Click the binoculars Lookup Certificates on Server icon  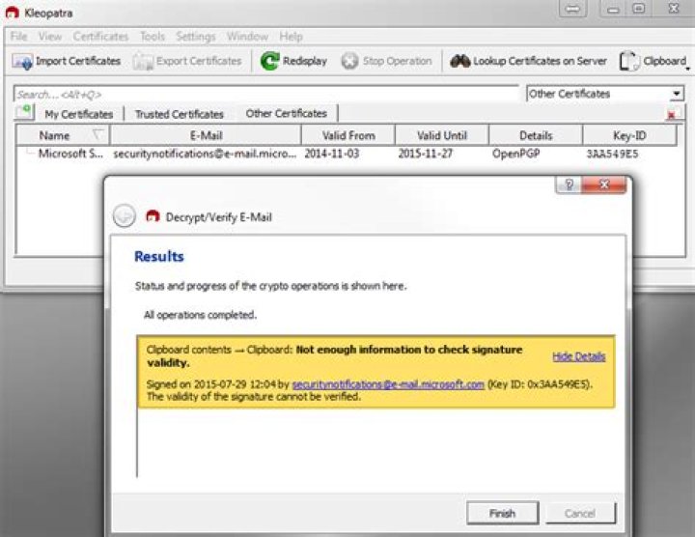[x=460, y=61]
